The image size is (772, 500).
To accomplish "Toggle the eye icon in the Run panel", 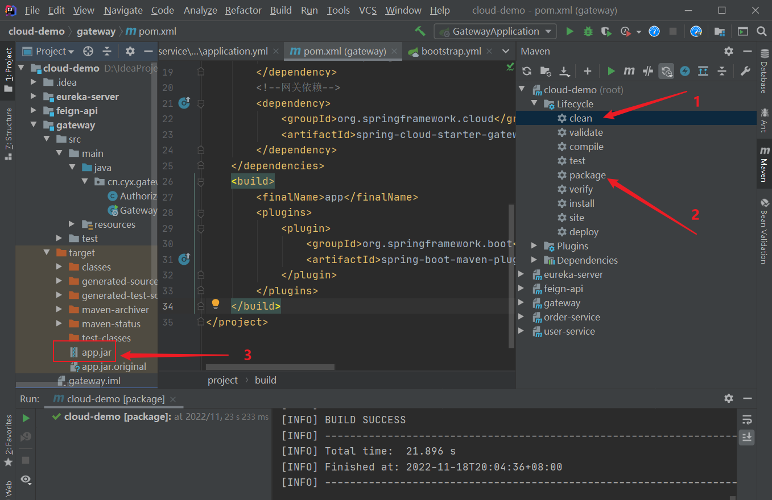I will [x=26, y=480].
